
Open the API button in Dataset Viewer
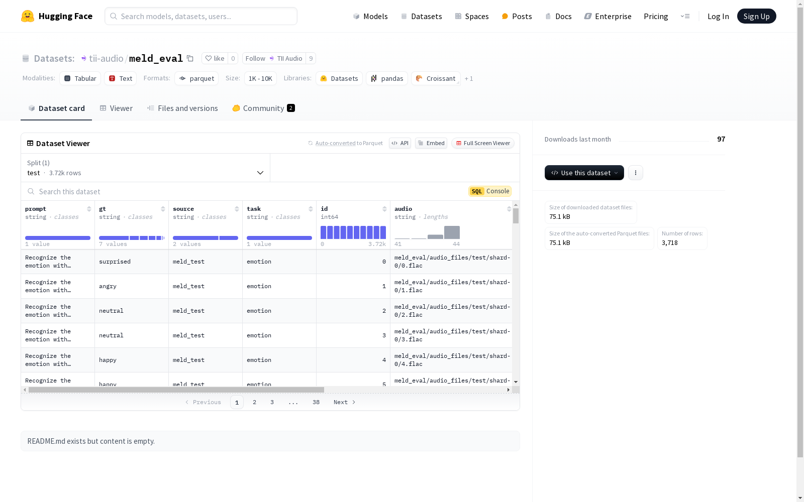coord(400,143)
